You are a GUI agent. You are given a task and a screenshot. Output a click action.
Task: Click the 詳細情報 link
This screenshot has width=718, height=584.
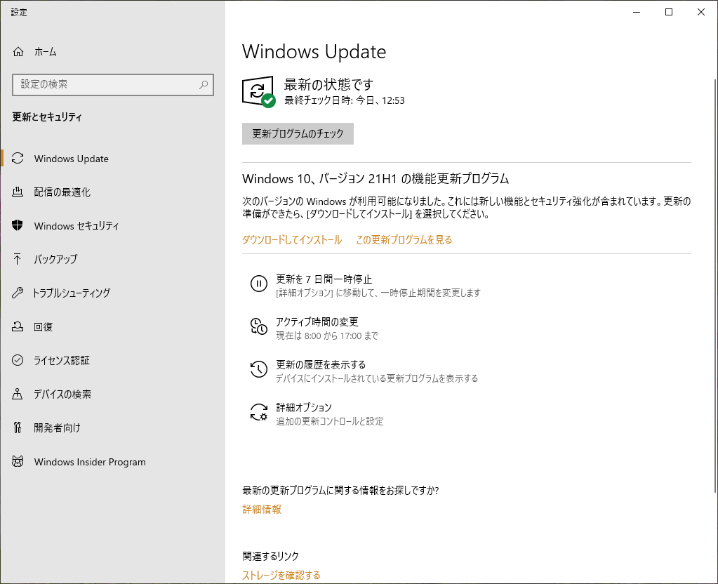[262, 510]
